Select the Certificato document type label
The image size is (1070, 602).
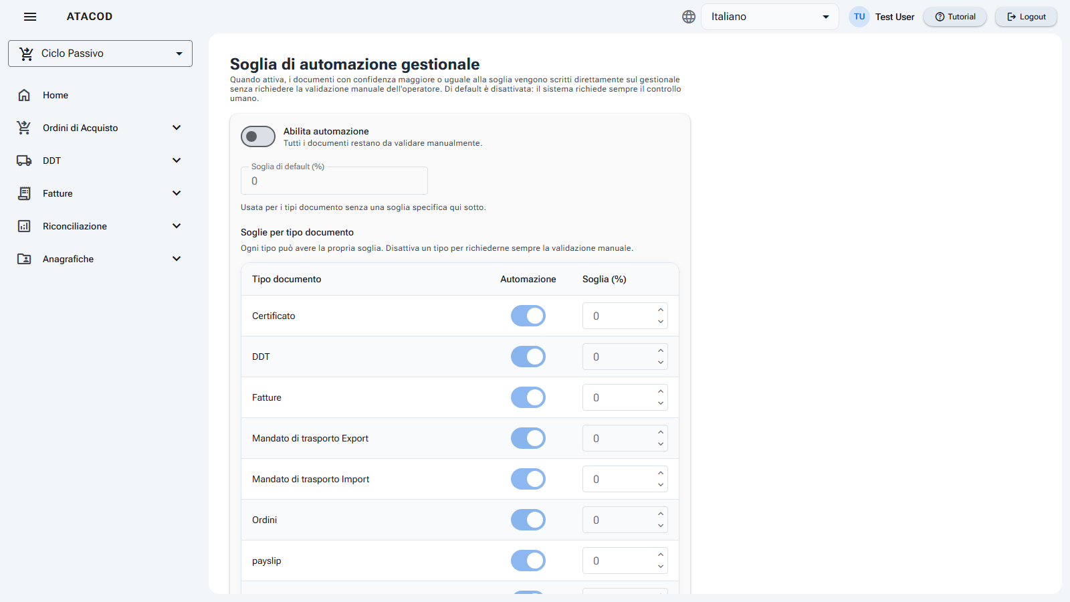tap(274, 316)
